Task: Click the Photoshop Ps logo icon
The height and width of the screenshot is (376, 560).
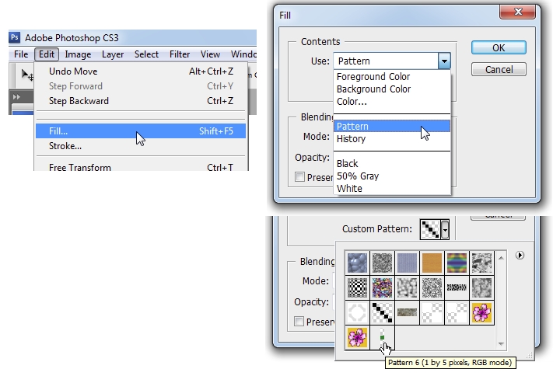Action: click(x=14, y=37)
